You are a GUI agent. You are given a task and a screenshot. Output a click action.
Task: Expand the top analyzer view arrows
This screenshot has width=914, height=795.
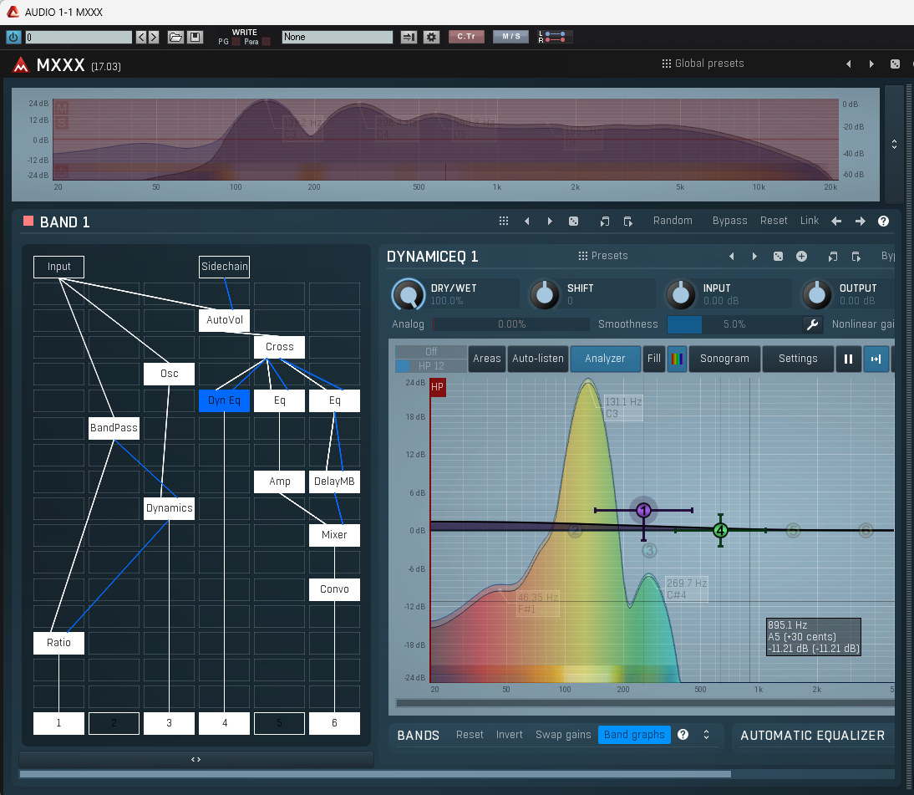coord(894,144)
